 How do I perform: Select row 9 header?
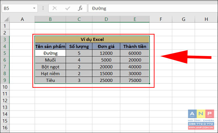pyautogui.click(x=5, y=80)
